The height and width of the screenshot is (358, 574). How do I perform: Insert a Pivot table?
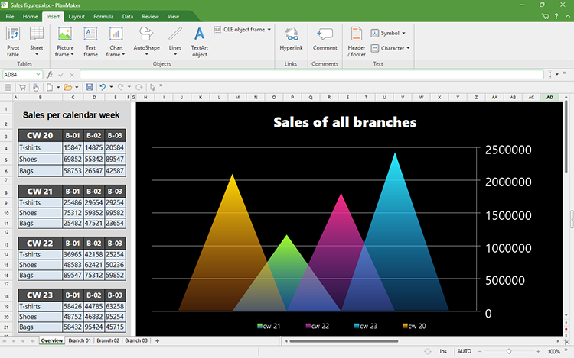(x=13, y=41)
